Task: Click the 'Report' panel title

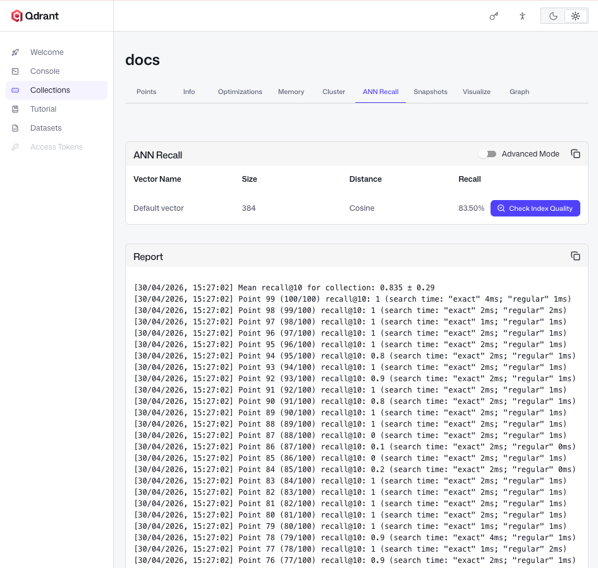Action: tap(148, 257)
